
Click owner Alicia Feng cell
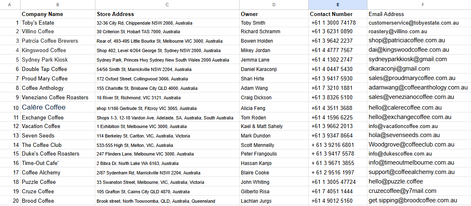(x=274, y=108)
